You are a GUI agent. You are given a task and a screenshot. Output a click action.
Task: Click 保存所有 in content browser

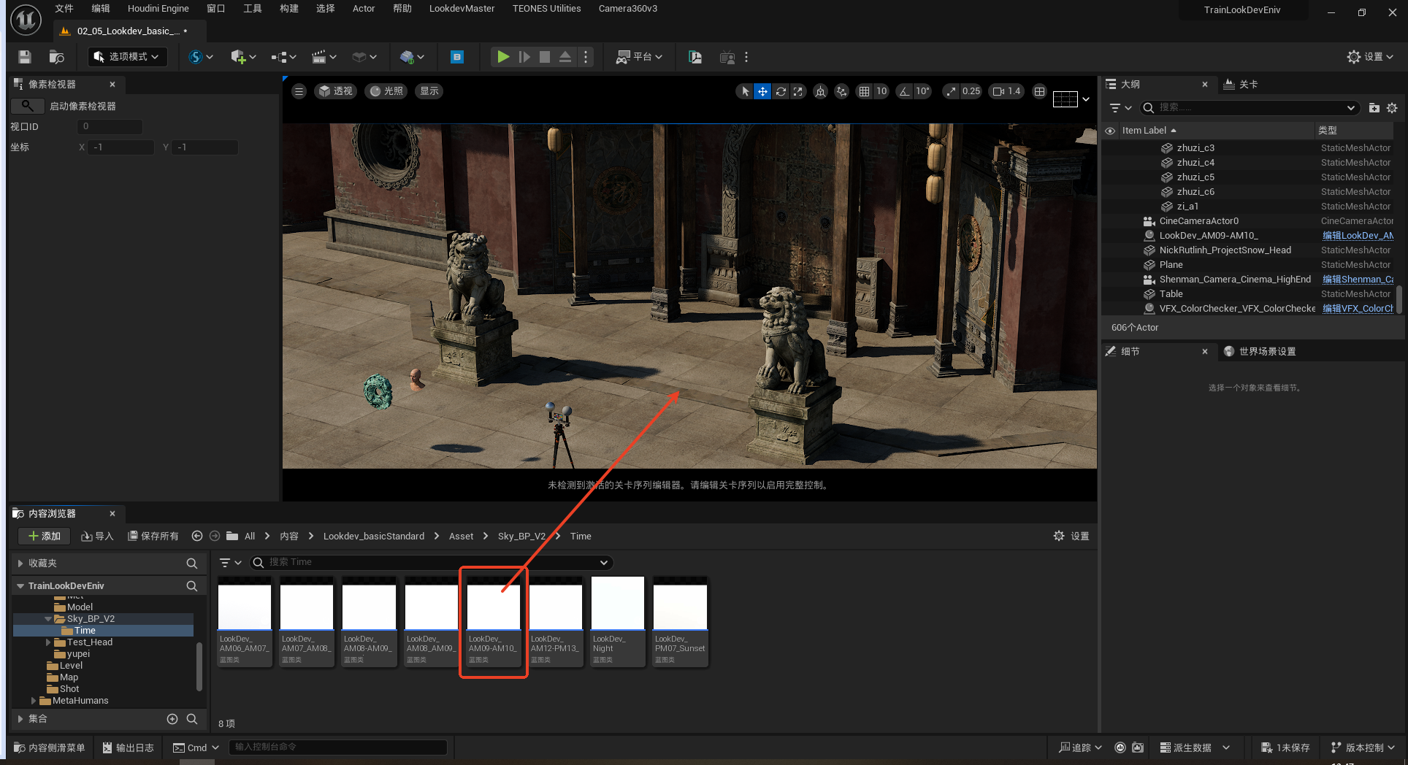point(153,537)
